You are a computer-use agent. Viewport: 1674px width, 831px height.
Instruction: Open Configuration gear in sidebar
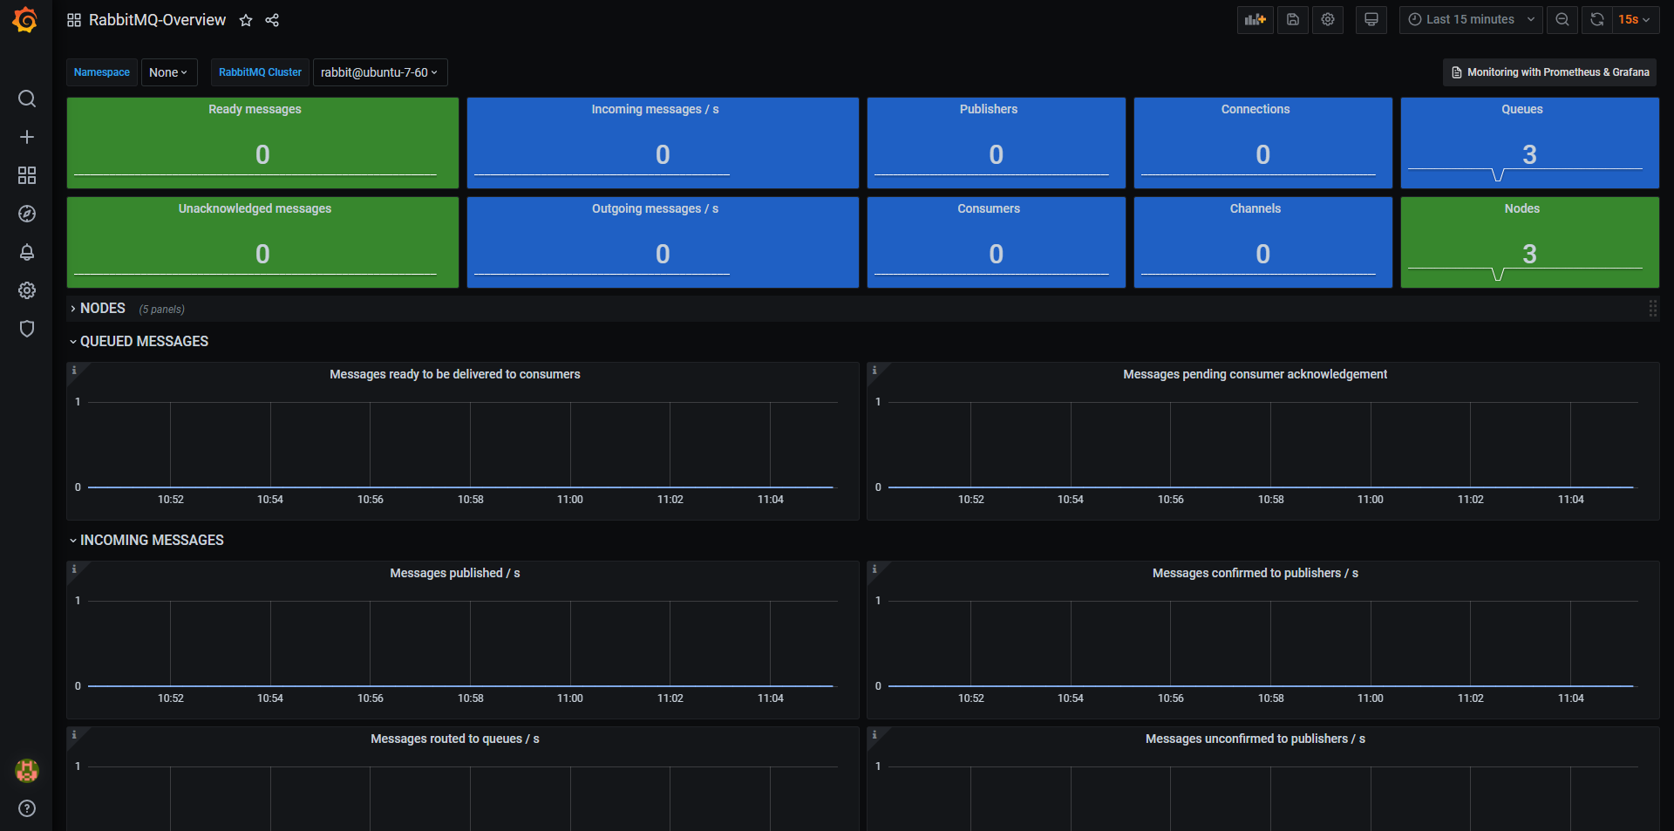tap(27, 290)
